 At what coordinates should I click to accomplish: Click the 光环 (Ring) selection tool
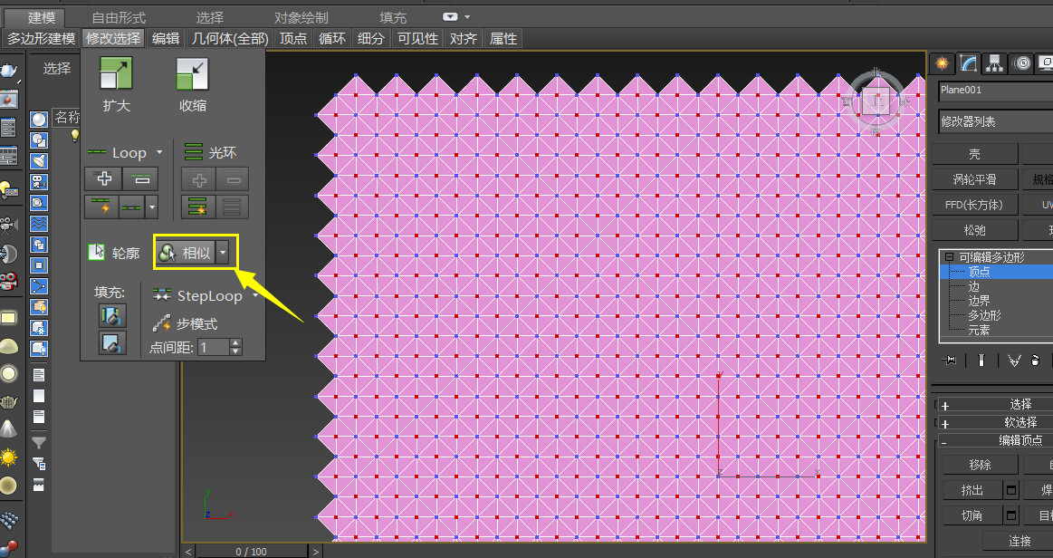tap(210, 152)
